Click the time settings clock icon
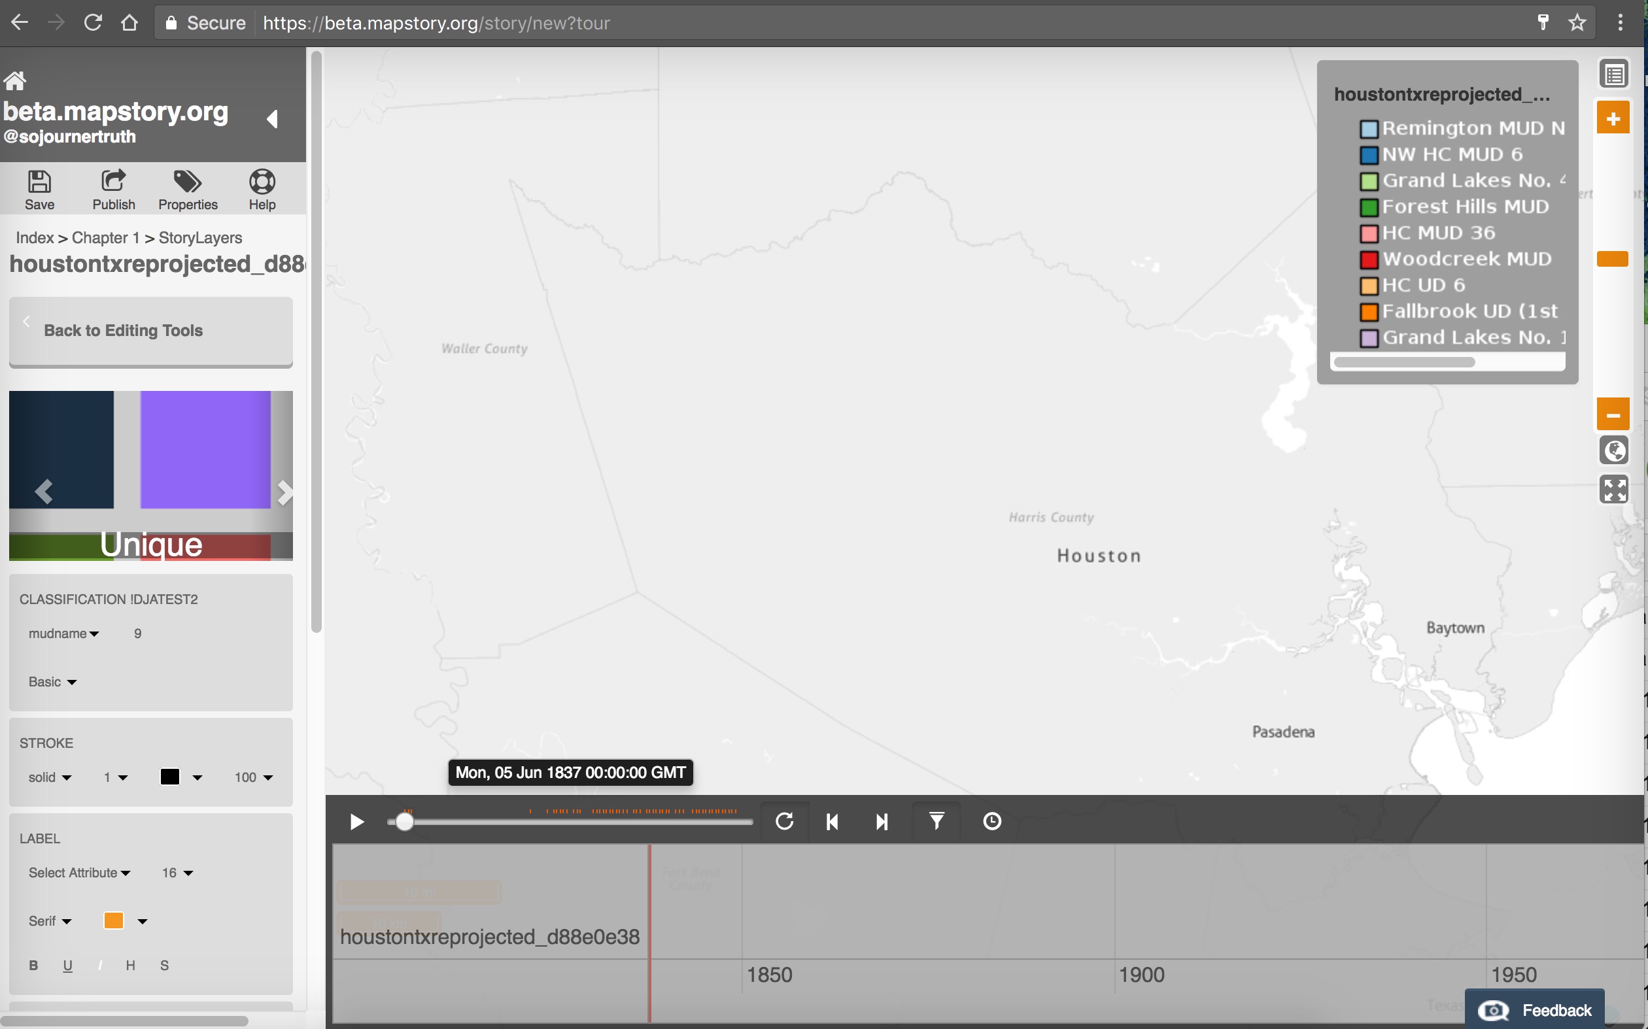The width and height of the screenshot is (1648, 1029). (991, 821)
